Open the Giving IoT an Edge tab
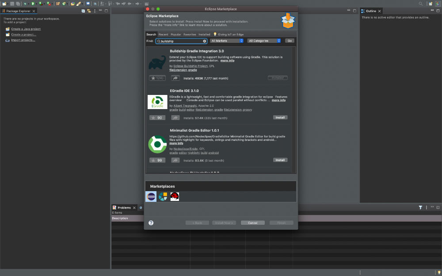This screenshot has height=276, width=442. 229,34
